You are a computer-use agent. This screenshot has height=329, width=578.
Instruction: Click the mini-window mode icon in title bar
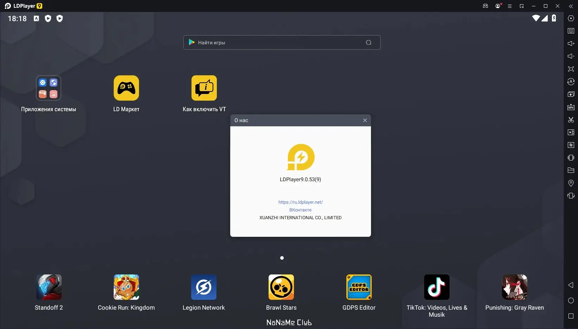(x=522, y=6)
